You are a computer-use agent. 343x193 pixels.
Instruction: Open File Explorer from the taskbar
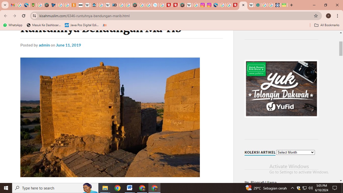pos(105,188)
